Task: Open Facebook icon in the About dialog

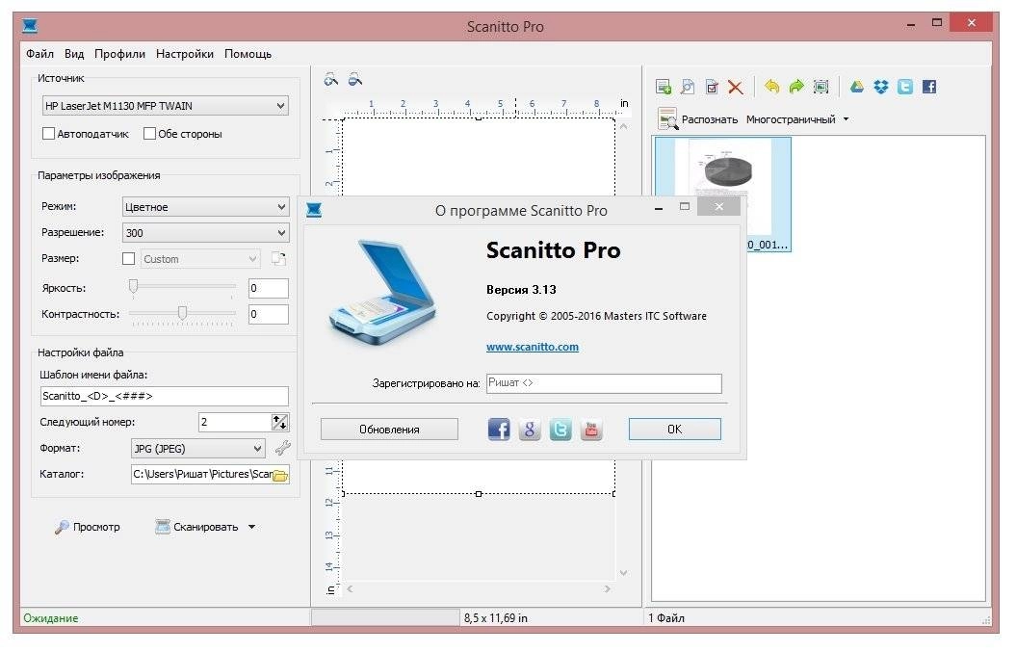Action: tap(499, 430)
